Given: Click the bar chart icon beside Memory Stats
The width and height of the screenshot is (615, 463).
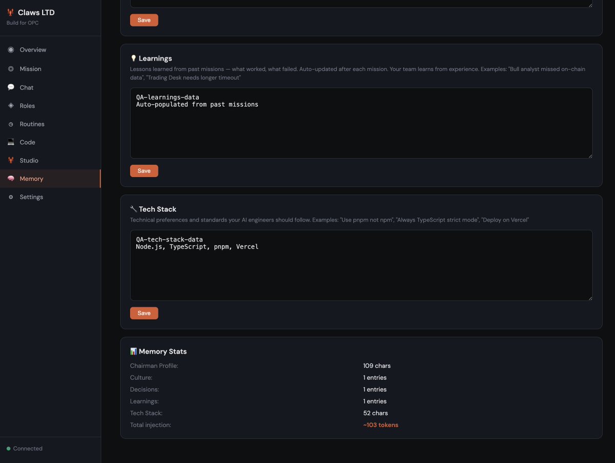Looking at the screenshot, I should tap(133, 351).
